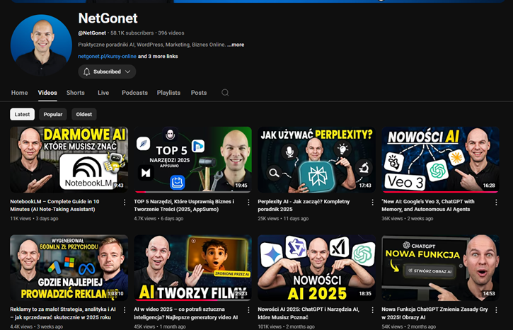Open more options for AI w video 2025
The width and height of the screenshot is (513, 330).
coord(248,310)
